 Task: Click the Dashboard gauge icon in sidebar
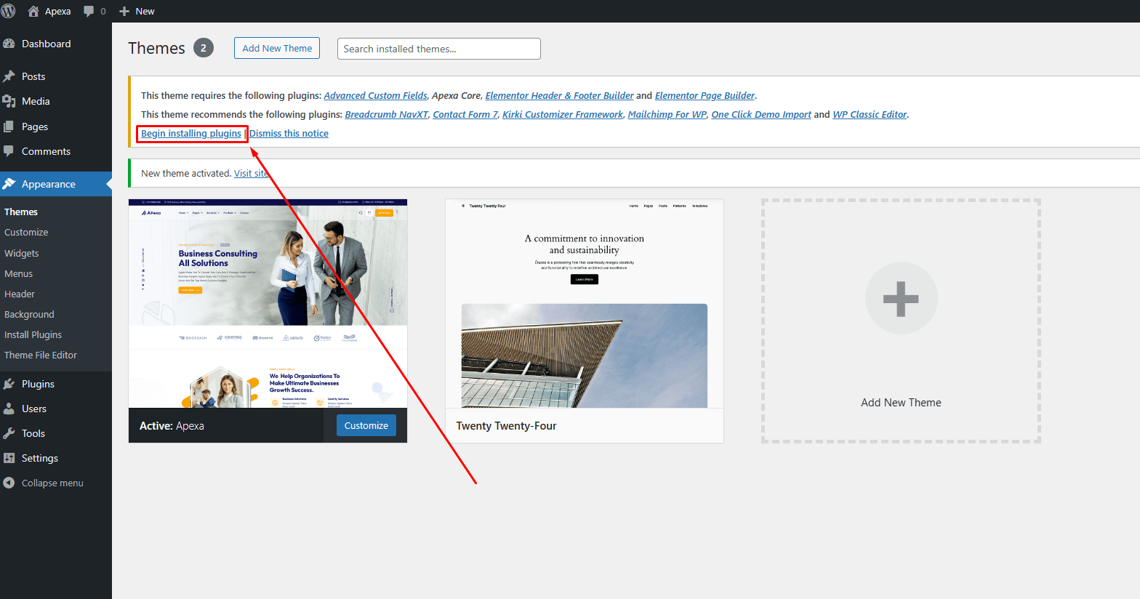coord(9,44)
